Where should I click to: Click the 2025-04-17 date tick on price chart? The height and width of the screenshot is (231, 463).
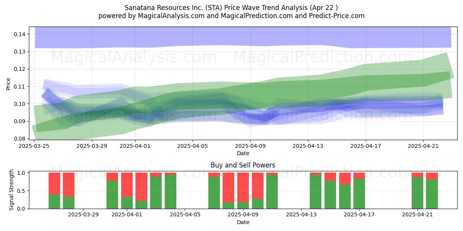tap(366, 146)
